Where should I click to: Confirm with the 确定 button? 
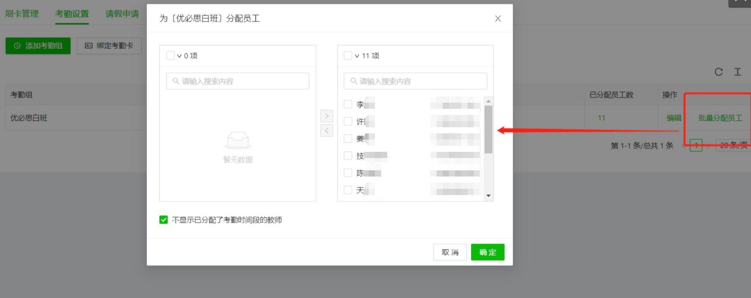[x=488, y=252]
